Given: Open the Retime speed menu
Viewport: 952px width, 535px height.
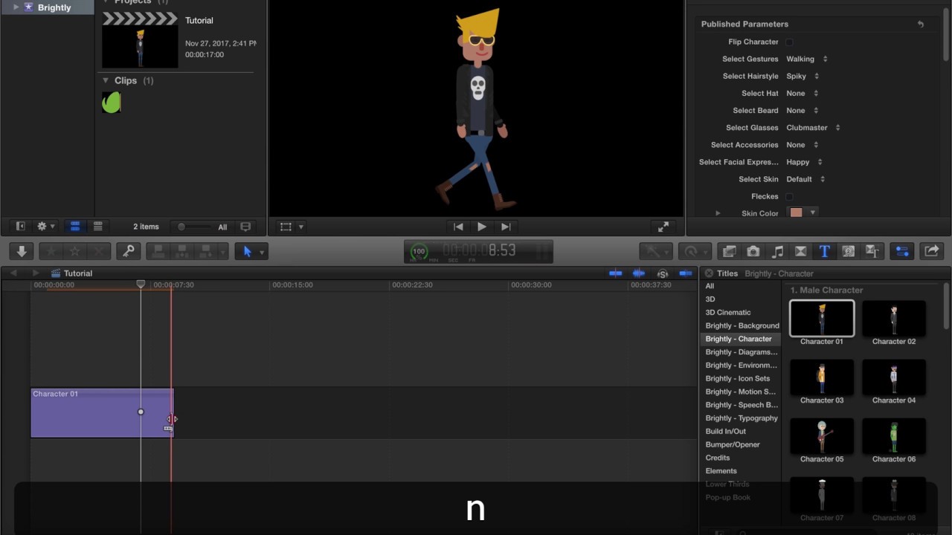Looking at the screenshot, I should pos(695,251).
